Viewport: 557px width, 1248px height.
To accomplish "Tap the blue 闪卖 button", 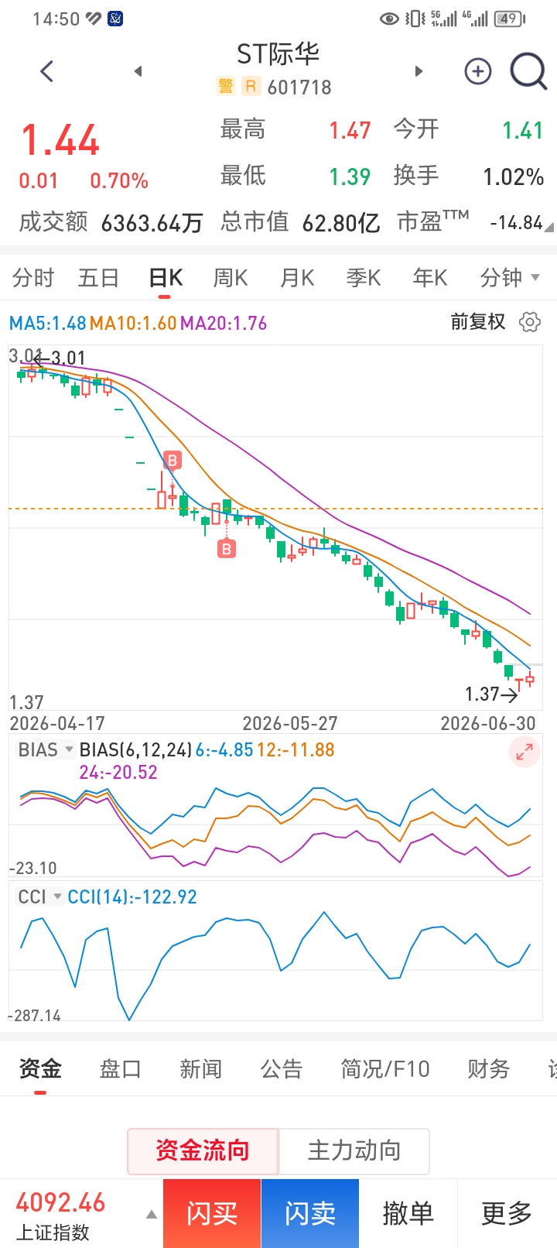I will point(310,1213).
